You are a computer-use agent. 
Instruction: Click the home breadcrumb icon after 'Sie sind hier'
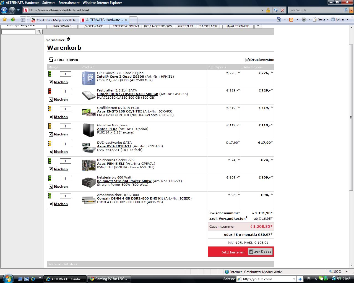point(69,39)
